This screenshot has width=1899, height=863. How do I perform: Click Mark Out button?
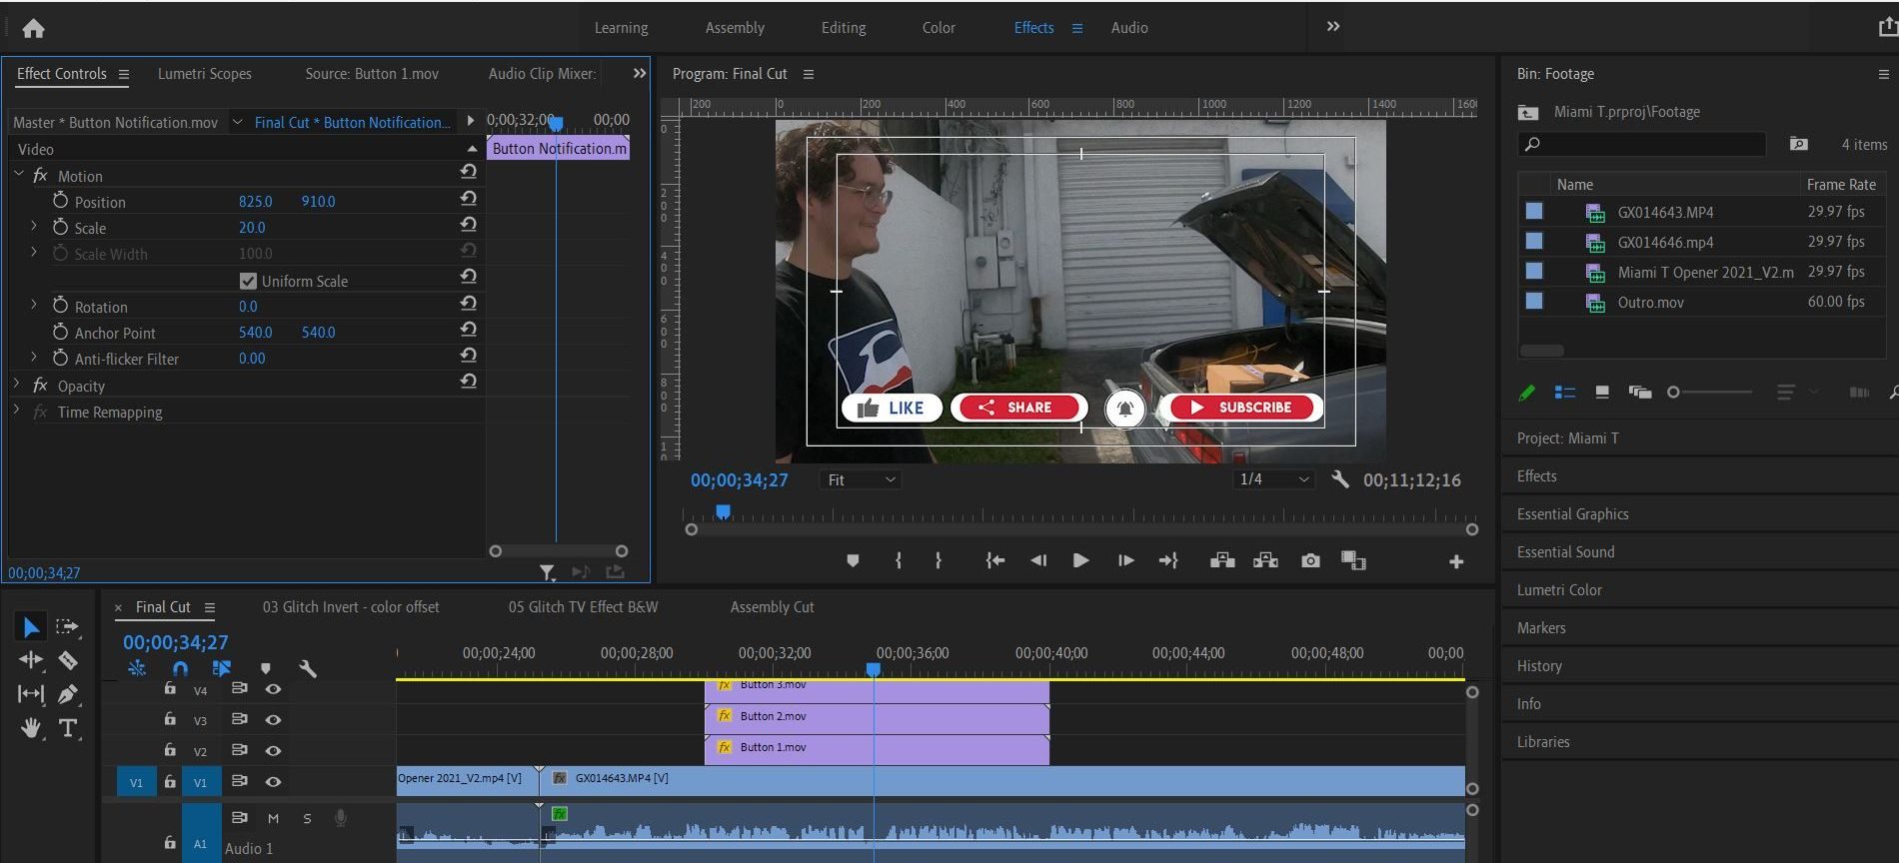[x=938, y=561]
